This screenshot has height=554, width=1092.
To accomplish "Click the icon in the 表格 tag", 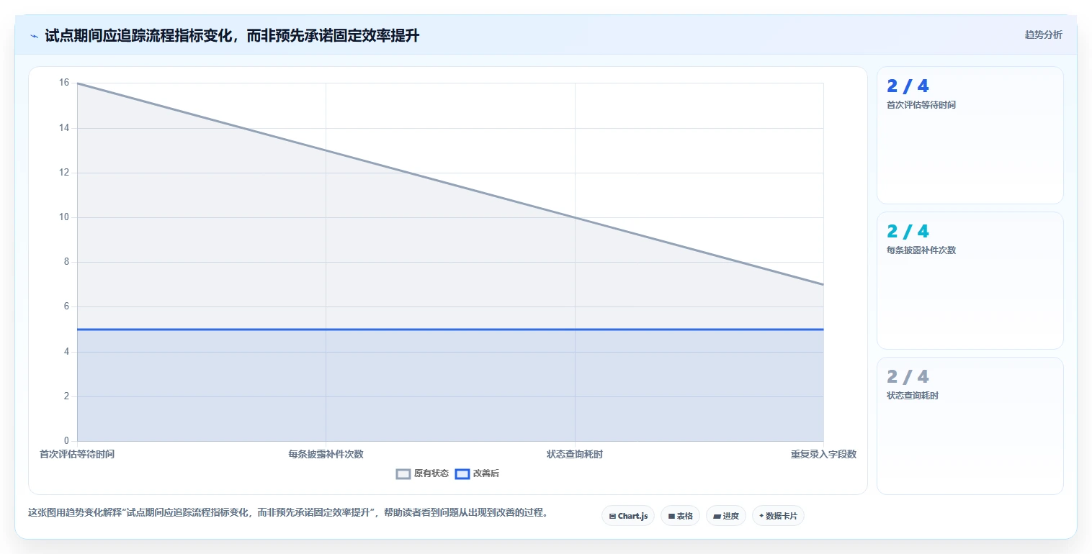I will [671, 516].
